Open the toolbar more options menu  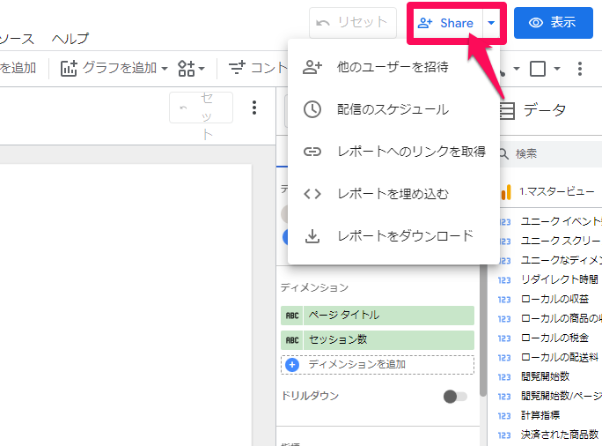click(x=580, y=69)
